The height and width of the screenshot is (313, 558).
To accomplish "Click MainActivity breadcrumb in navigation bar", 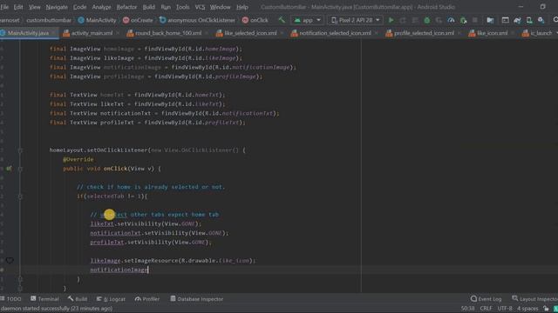I will (x=97, y=20).
